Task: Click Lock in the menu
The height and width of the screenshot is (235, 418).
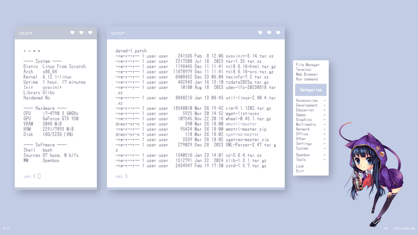Action: 300,166
